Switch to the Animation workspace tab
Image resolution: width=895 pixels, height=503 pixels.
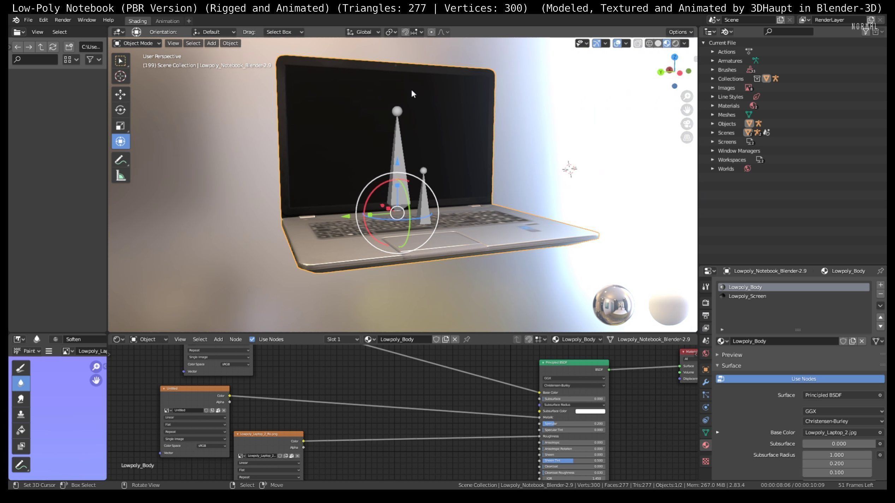point(167,21)
